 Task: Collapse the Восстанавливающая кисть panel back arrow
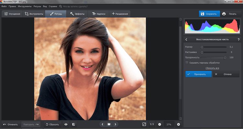pyautogui.click(x=187, y=39)
